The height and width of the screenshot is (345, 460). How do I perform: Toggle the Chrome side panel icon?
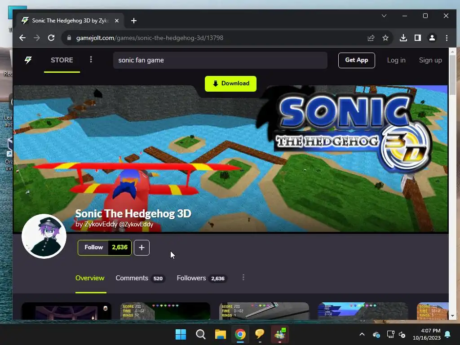pos(418,38)
